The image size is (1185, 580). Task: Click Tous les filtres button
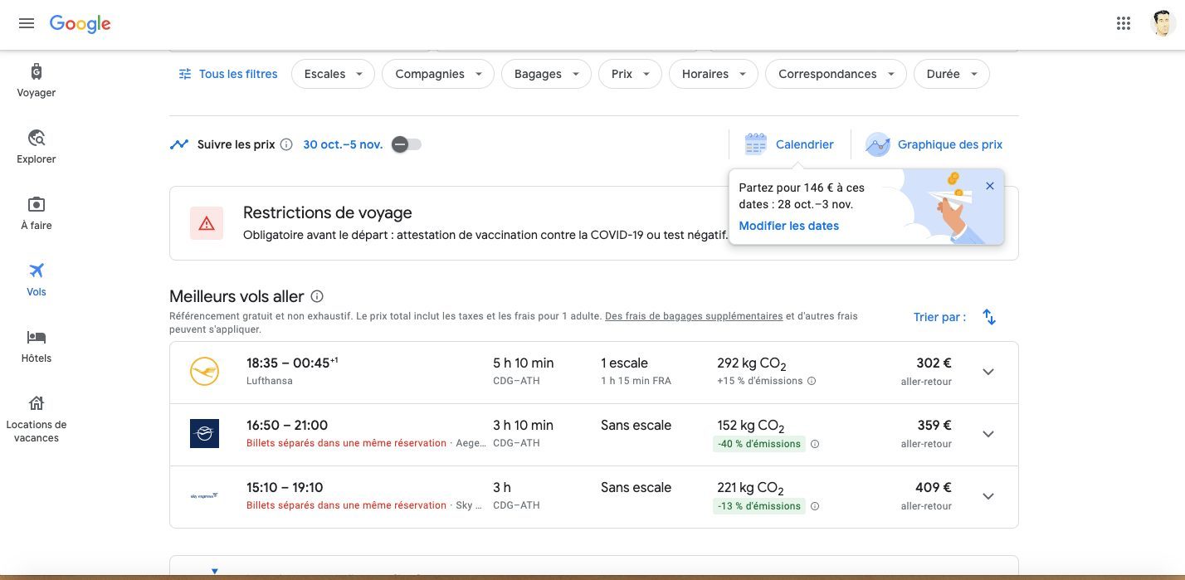[228, 74]
